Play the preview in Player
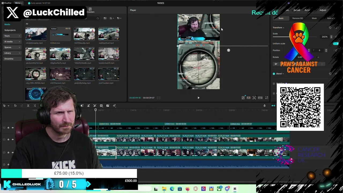Screen dimensions: 343x193 point(199,98)
